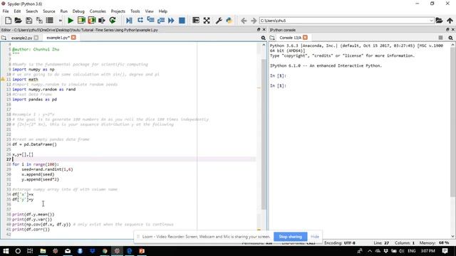Select the example1.py editor tab

click(58, 38)
